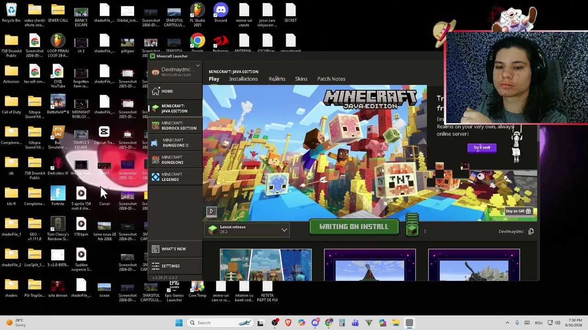This screenshot has width=588, height=330.
Task: Open Discord from the taskbar
Action: (x=315, y=323)
